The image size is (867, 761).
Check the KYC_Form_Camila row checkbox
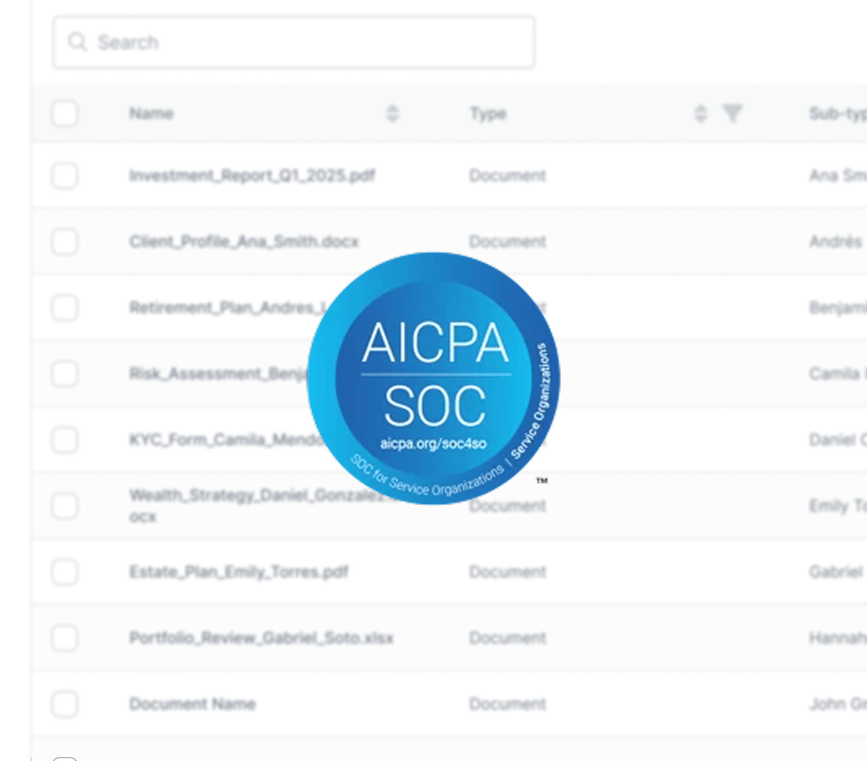click(x=65, y=440)
